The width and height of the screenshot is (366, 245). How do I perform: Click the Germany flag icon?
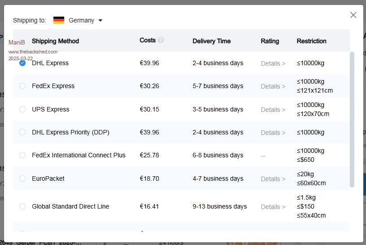coord(59,20)
